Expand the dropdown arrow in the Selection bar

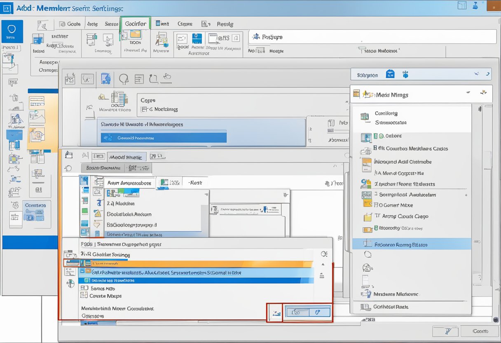(x=477, y=74)
